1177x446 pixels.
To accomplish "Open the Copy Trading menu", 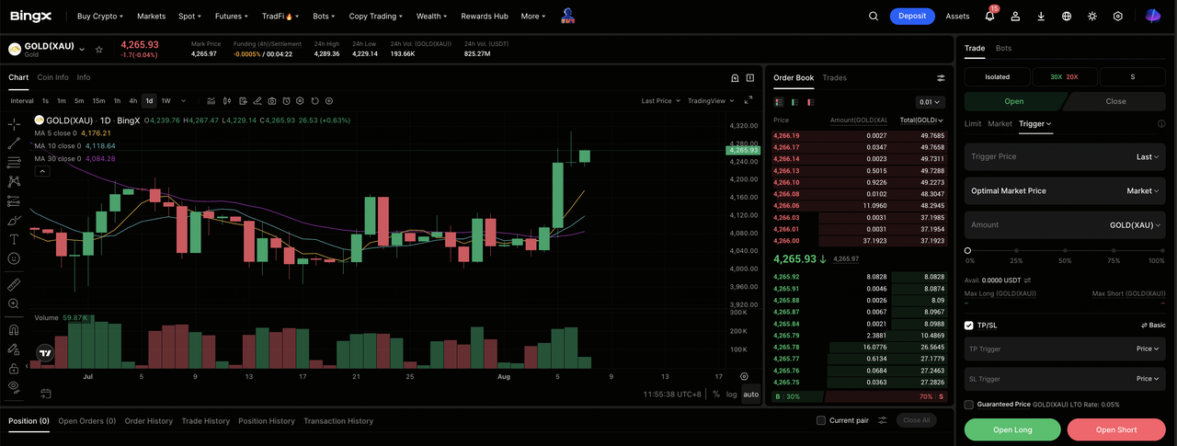I will (x=376, y=16).
